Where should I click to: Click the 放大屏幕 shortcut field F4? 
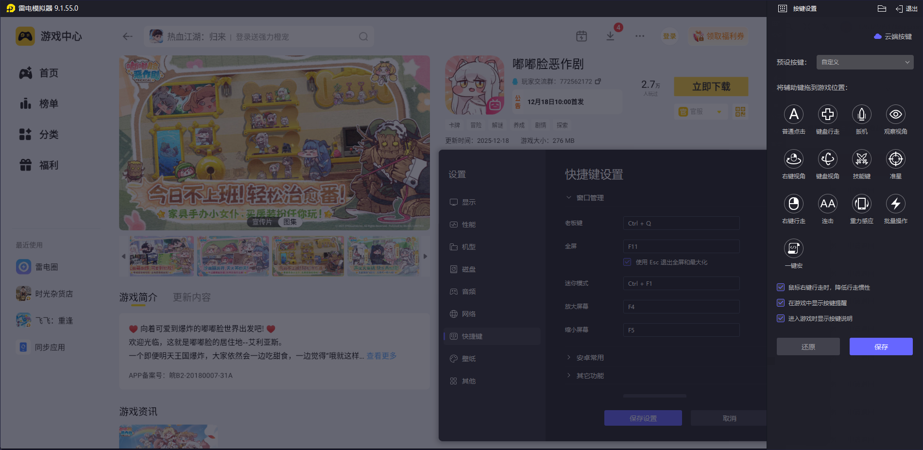tap(681, 307)
